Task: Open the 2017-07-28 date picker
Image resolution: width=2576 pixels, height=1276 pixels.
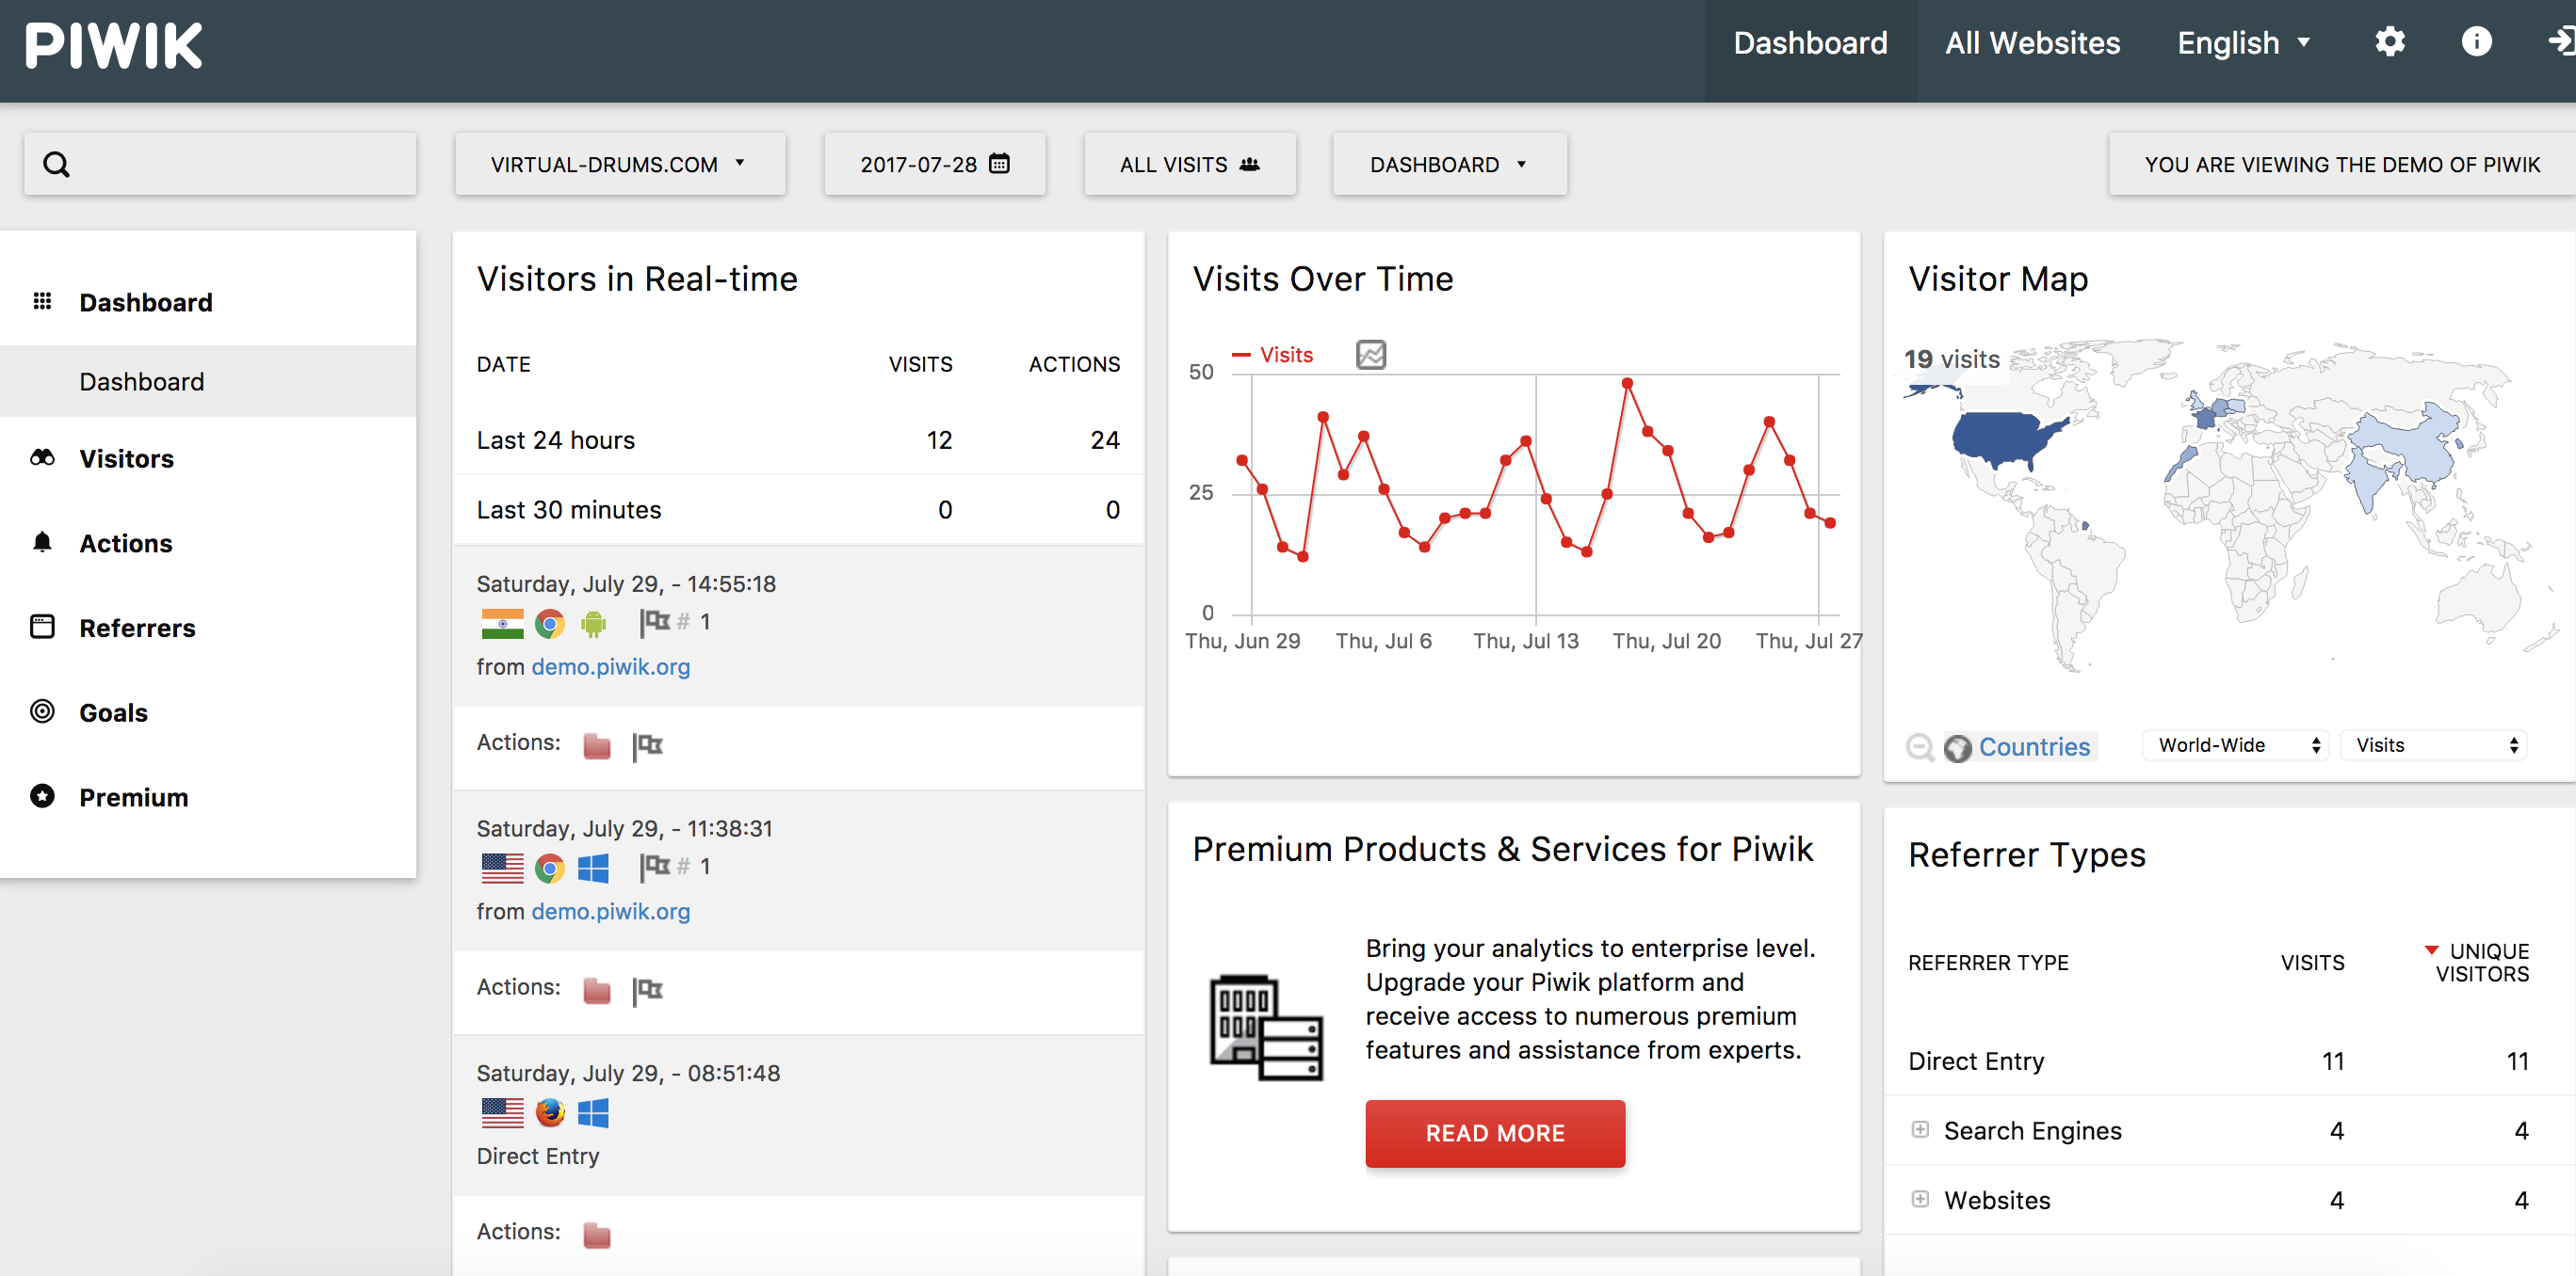Action: pyautogui.click(x=935, y=164)
